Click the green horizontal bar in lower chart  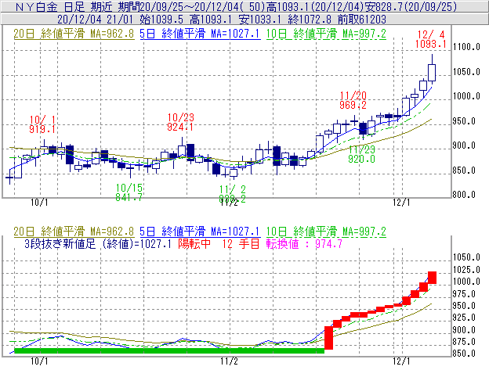click(169, 350)
